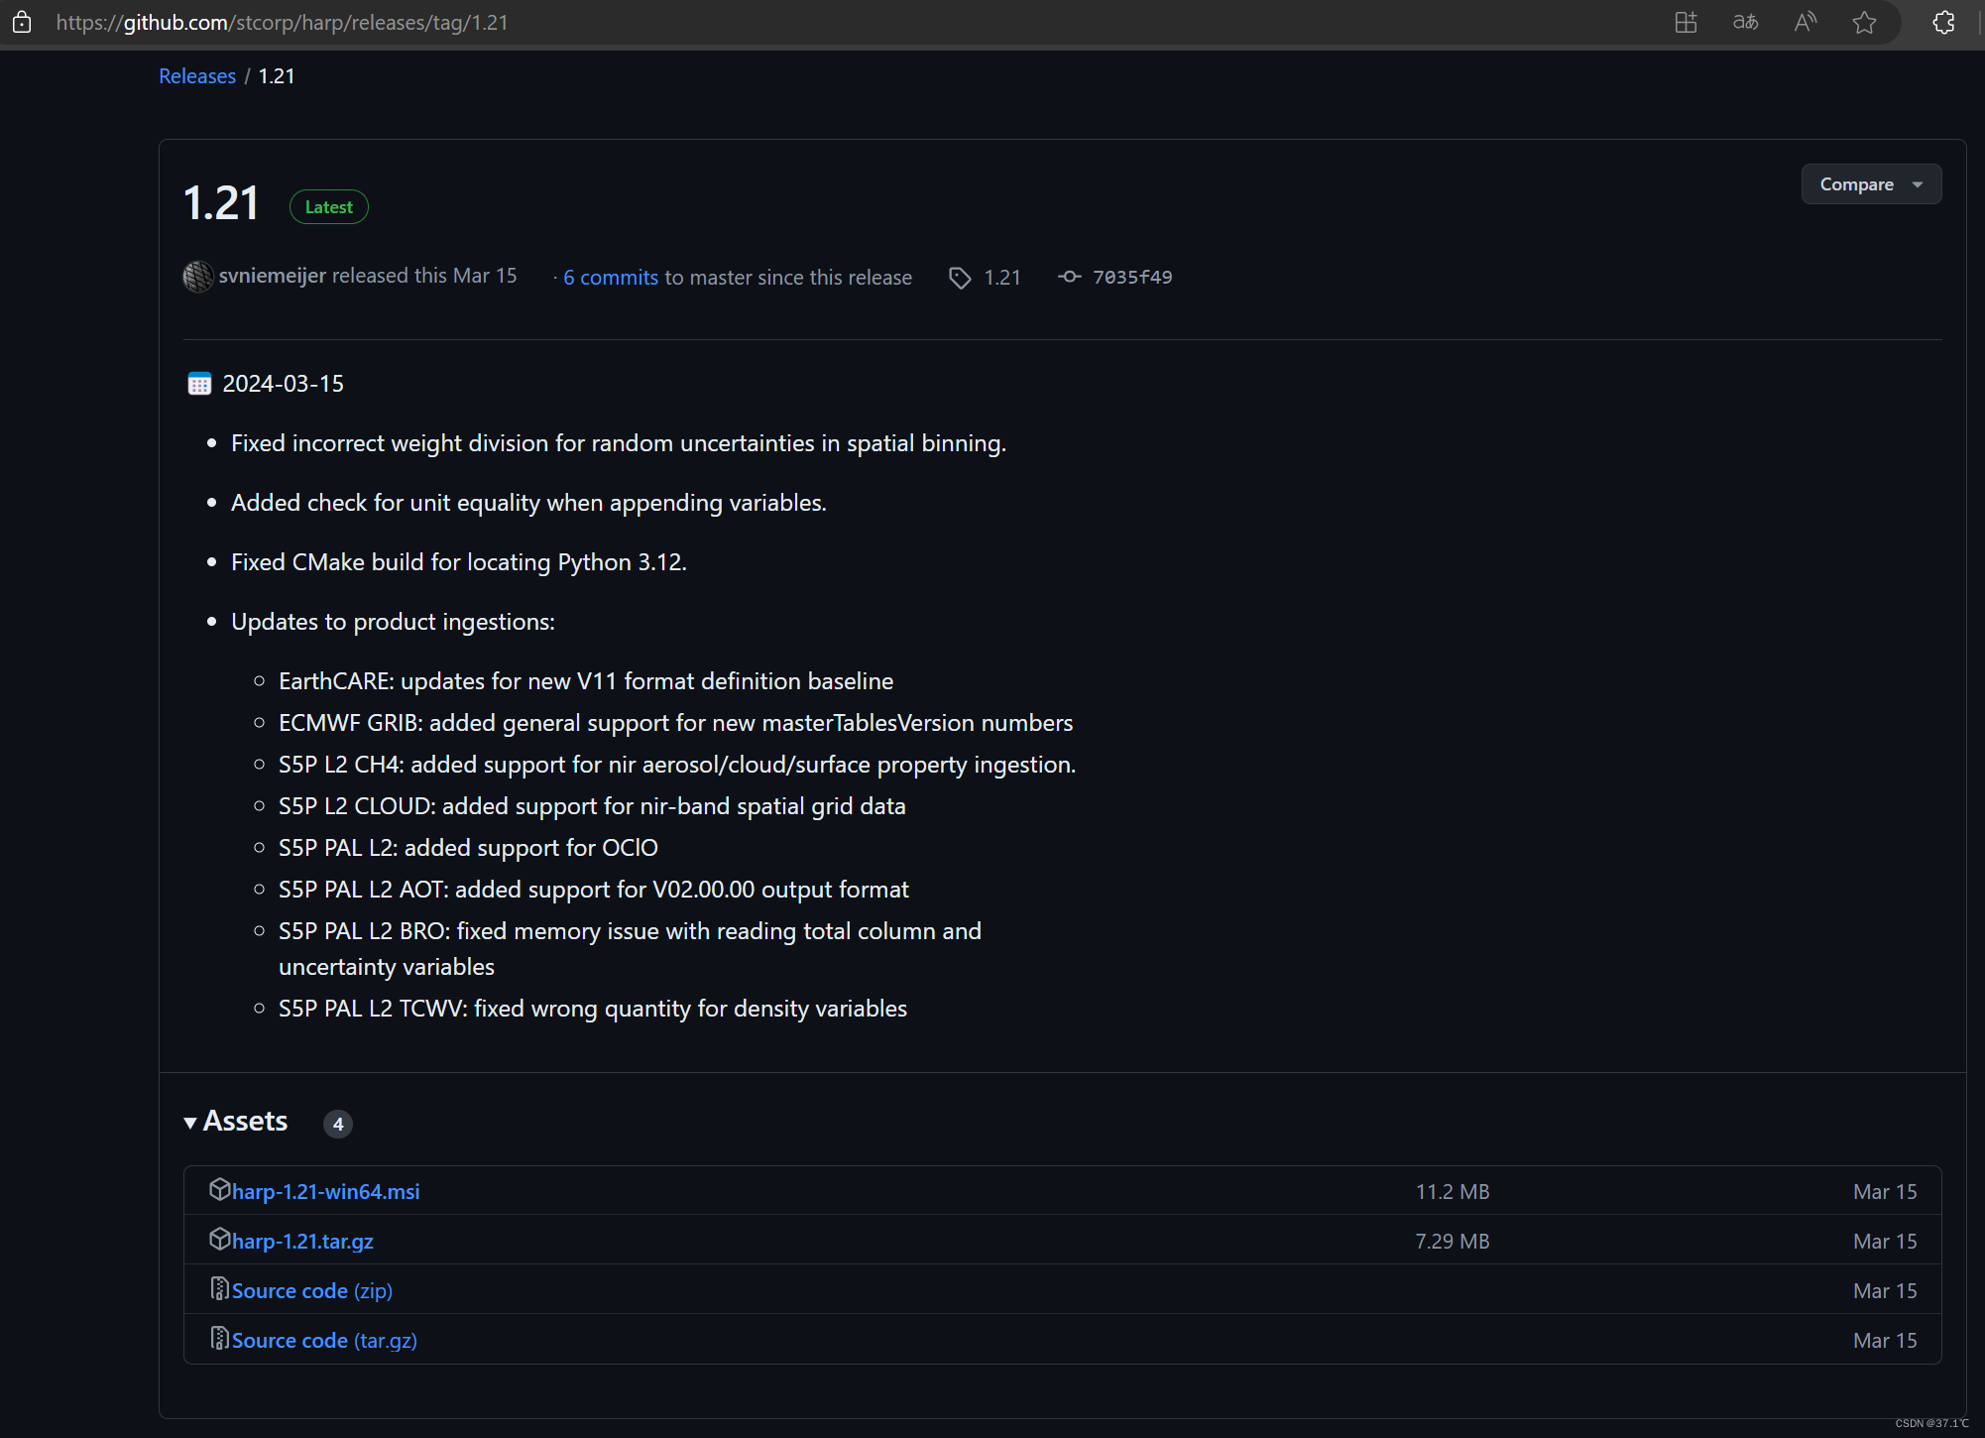This screenshot has width=1985, height=1438.
Task: Open the Compare dropdown
Action: [1870, 184]
